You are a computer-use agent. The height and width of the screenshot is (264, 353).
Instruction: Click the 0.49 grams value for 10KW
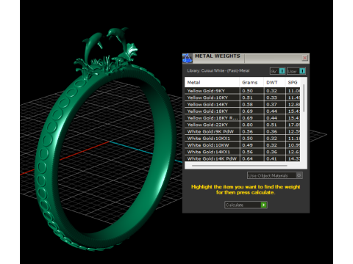[x=247, y=145]
